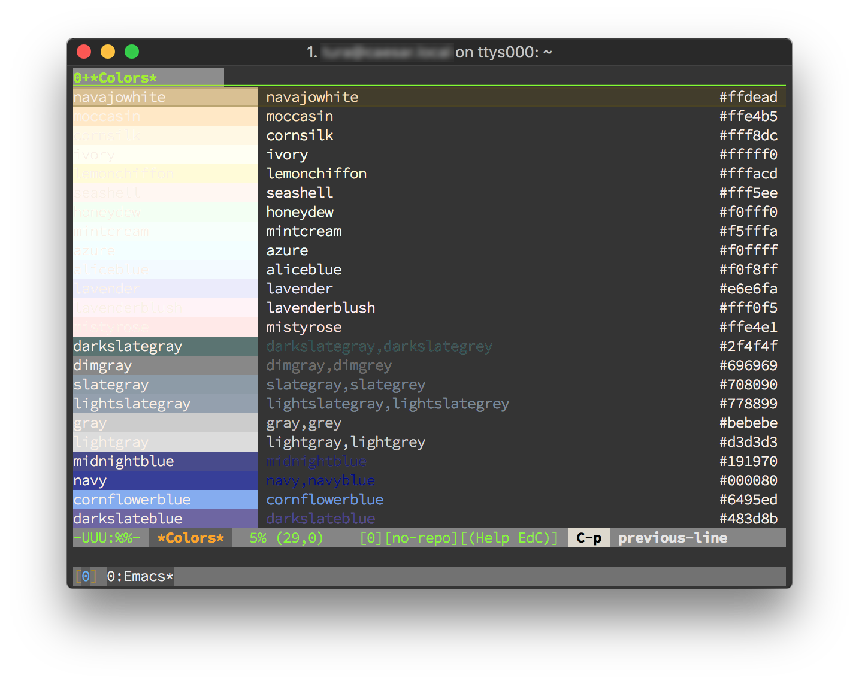Select the 0+*Colors* buffer tab header
The image size is (859, 684).
coord(116,77)
